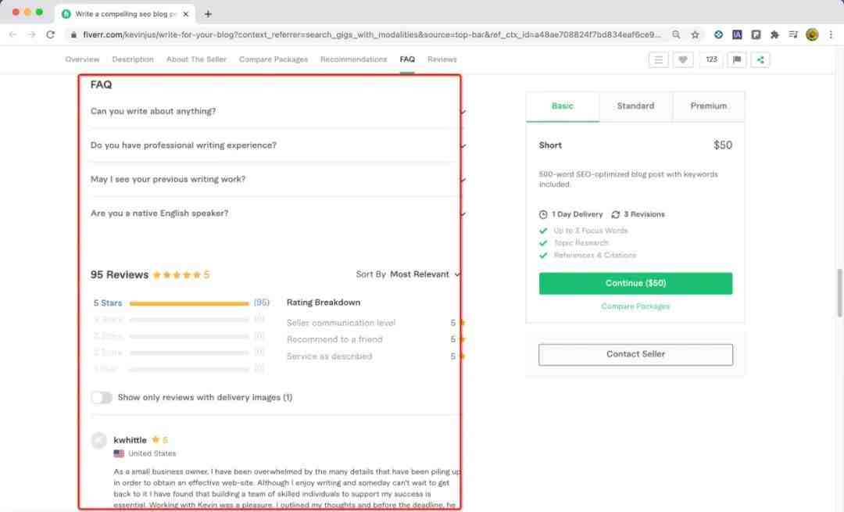
Task: Switch to the Standard package tab
Action: [635, 106]
